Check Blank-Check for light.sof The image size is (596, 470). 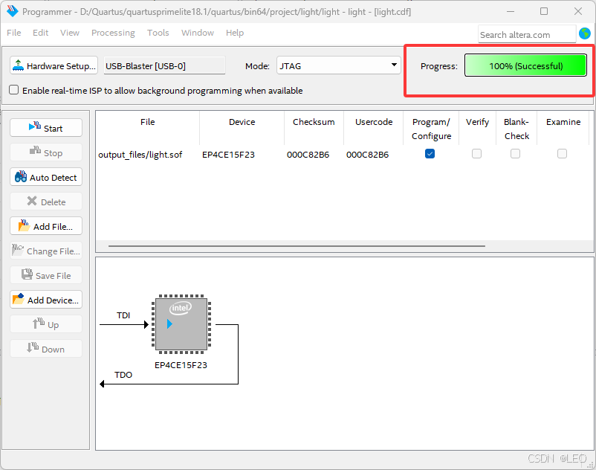click(516, 154)
